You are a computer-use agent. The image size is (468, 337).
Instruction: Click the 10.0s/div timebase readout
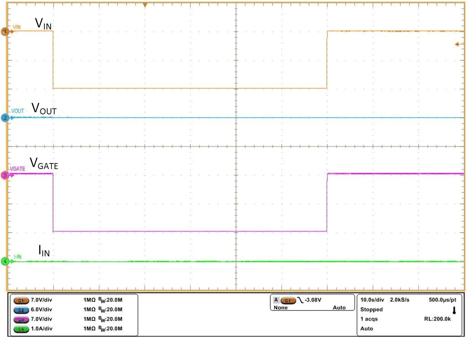tap(372, 300)
